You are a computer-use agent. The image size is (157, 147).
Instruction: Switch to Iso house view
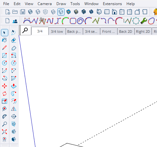(99, 12)
